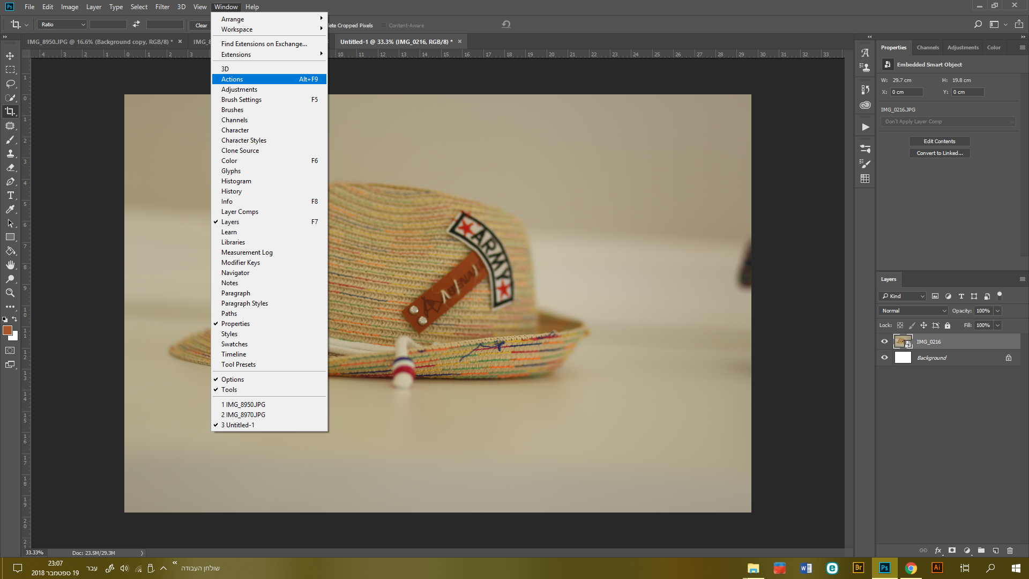This screenshot has height=579, width=1029.
Task: Open the History panel icon
Action: 865,90
